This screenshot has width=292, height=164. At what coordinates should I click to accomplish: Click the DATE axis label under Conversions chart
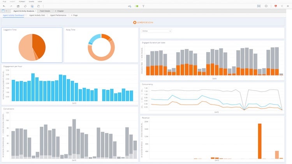[x=74, y=160]
